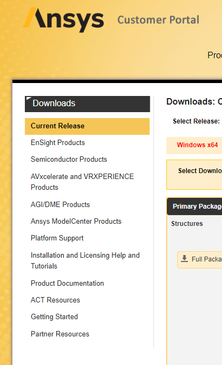
Task: View Platform Support page
Action: 57,238
